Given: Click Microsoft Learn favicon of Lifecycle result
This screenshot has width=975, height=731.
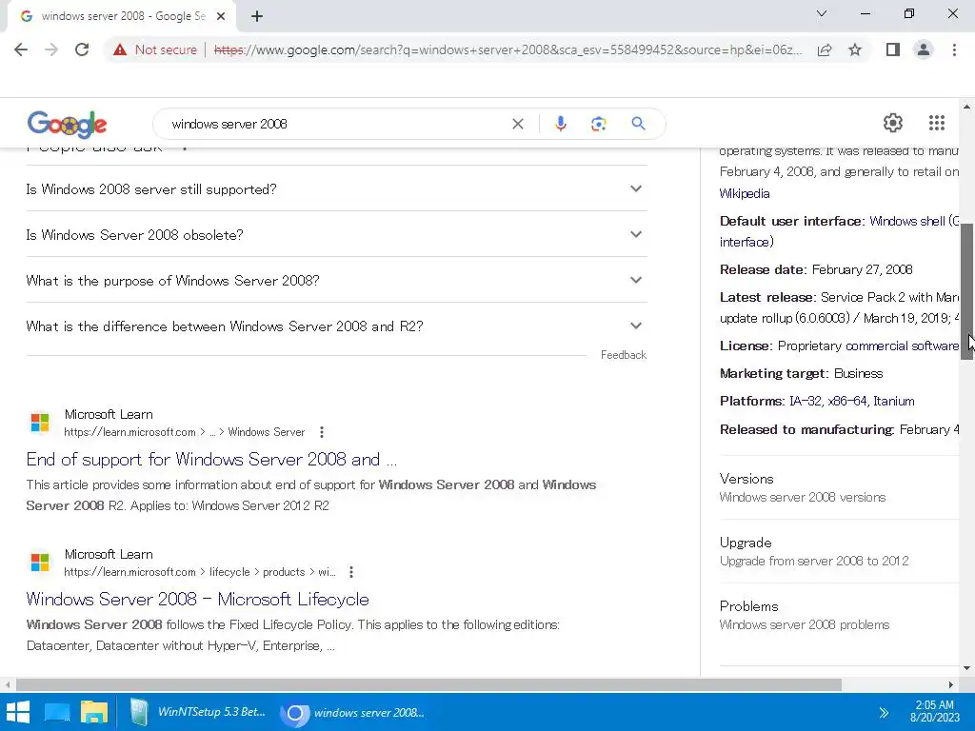Looking at the screenshot, I should coord(40,563).
